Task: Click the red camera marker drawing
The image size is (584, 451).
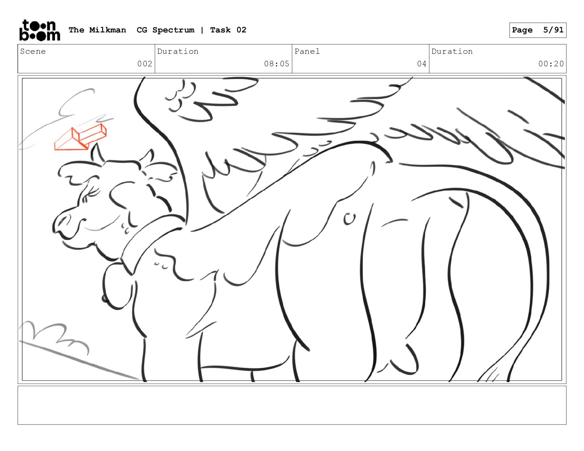Action: click(x=80, y=137)
